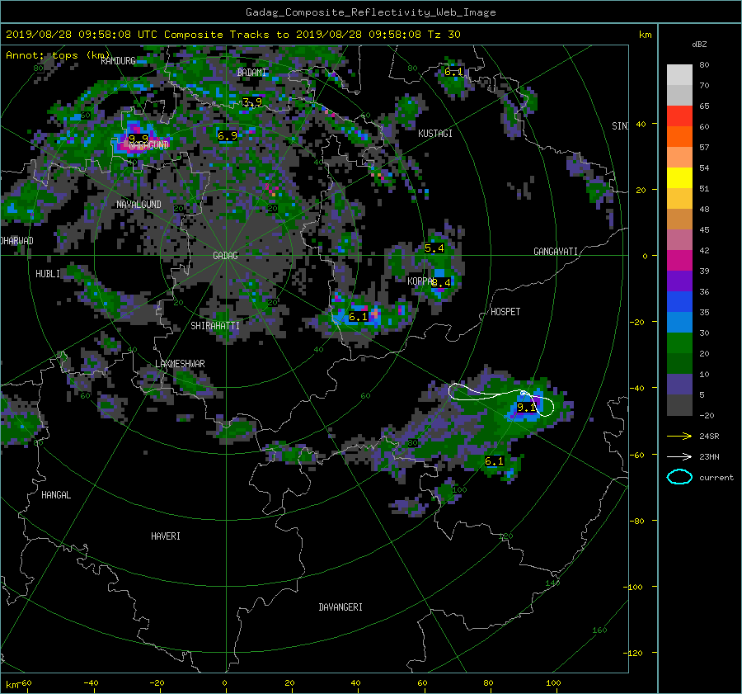Pick the bright yellow swatch between 54 and 51
Screen dimensions: 742x694
679,177
